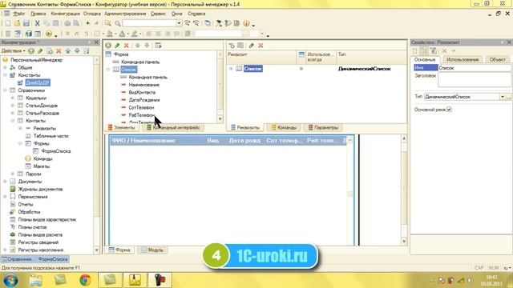Click red Delete icon in Configuration panel
The width and height of the screenshot is (513, 288).
(59, 51)
